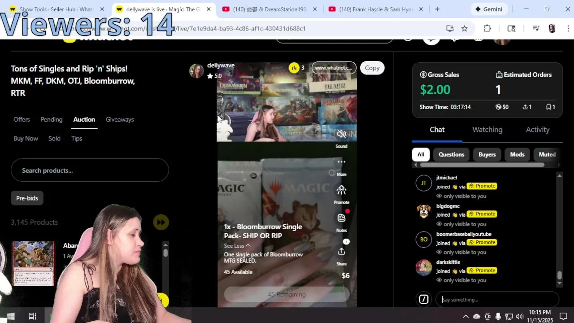The width and height of the screenshot is (574, 323).
Task: Switch to the Show Tools Seller Hub tab
Action: [57, 9]
